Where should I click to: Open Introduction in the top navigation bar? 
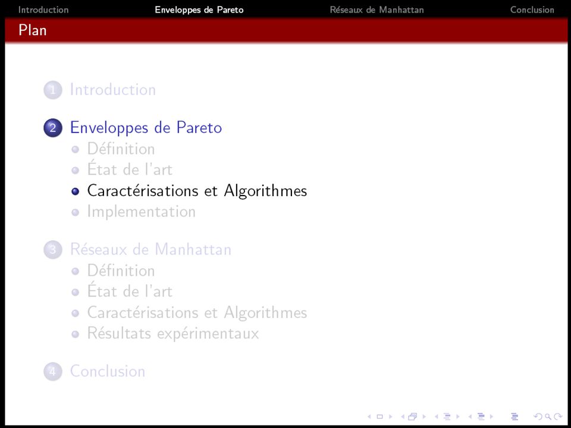pyautogui.click(x=43, y=10)
